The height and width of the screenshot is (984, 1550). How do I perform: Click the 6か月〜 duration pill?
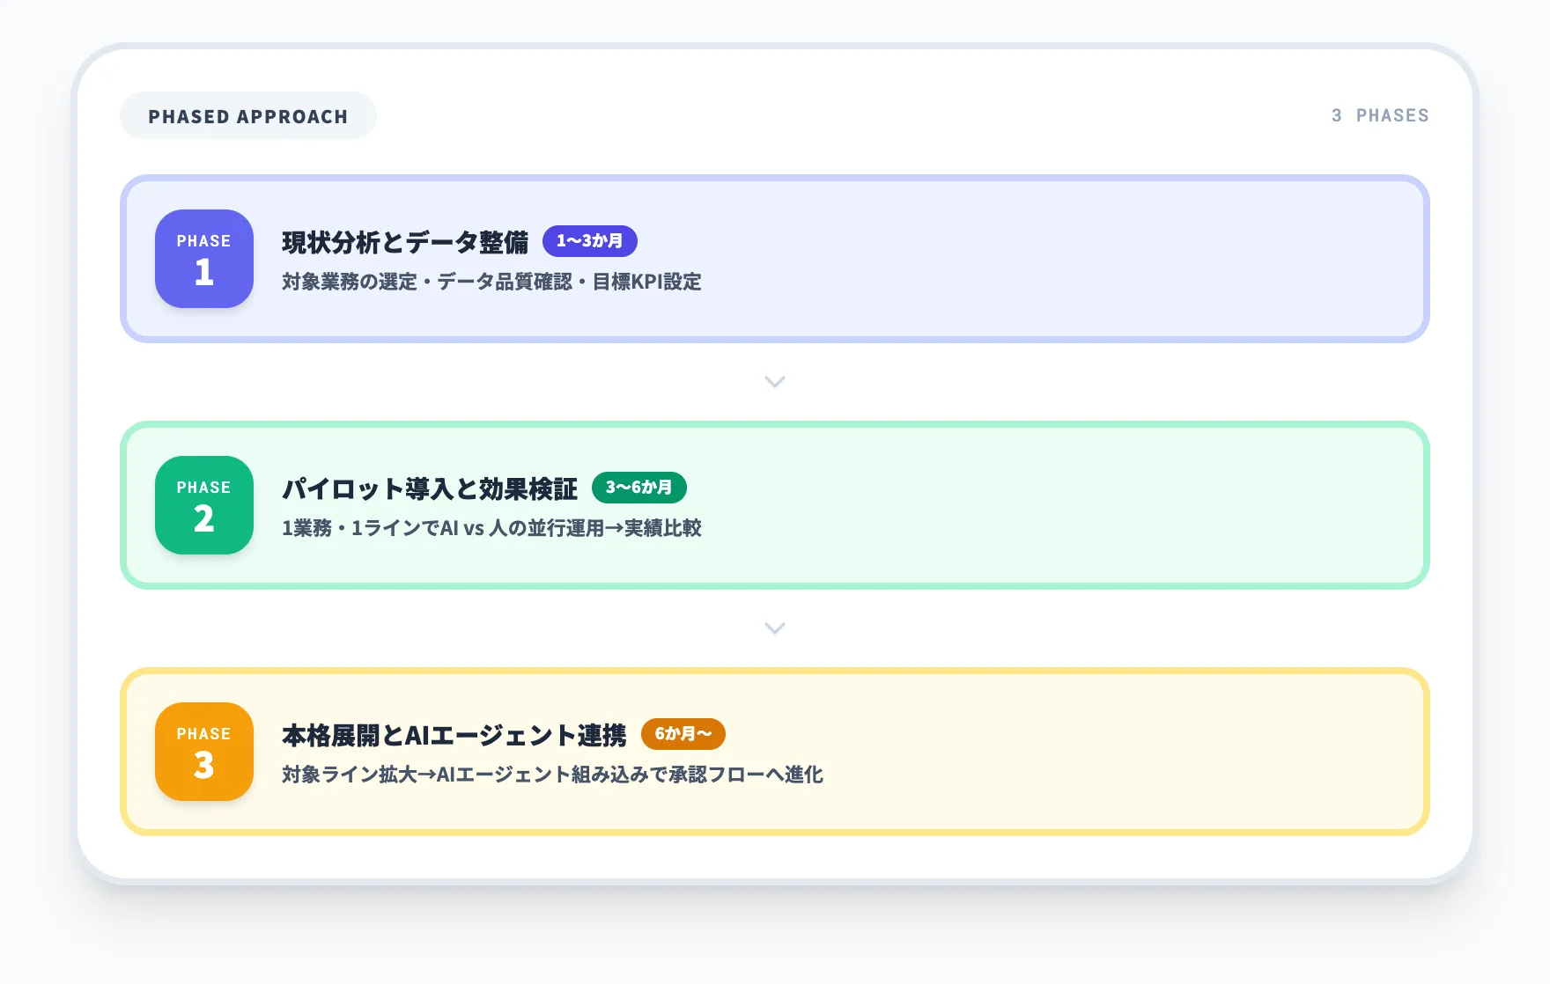coord(683,734)
